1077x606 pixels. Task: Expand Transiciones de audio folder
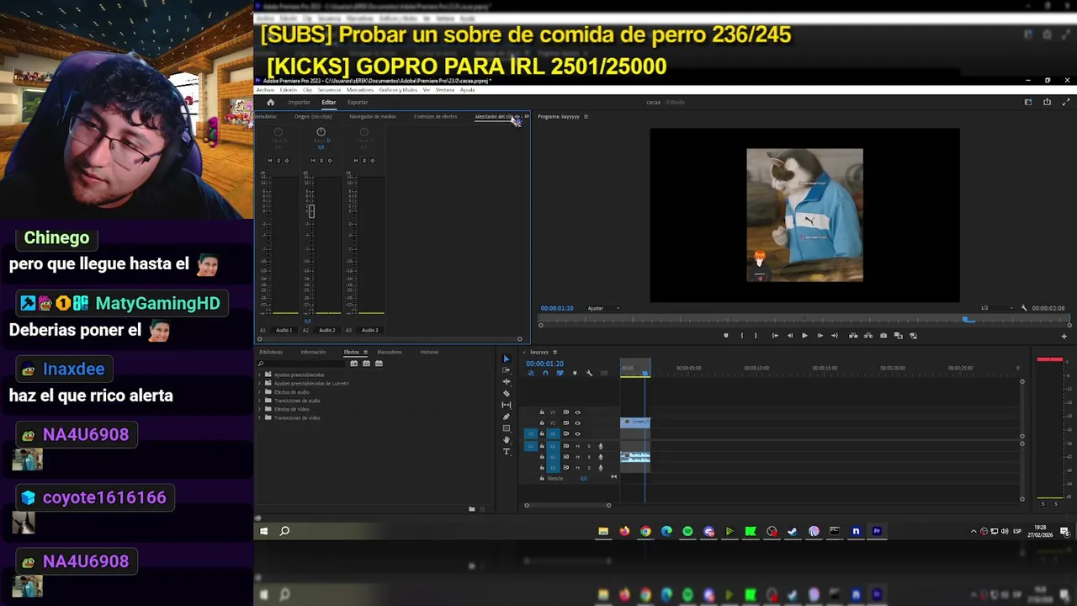(x=260, y=401)
